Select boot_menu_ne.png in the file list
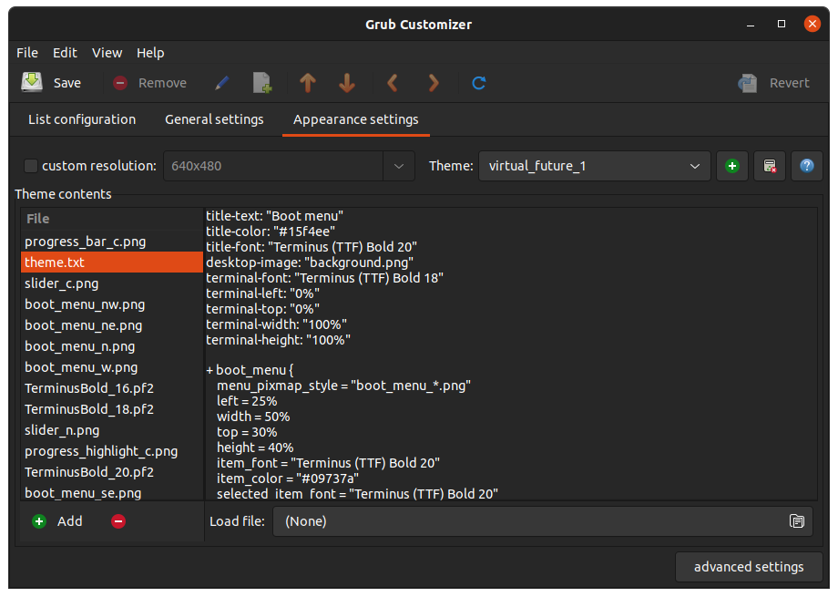The image size is (838, 597). (112, 325)
